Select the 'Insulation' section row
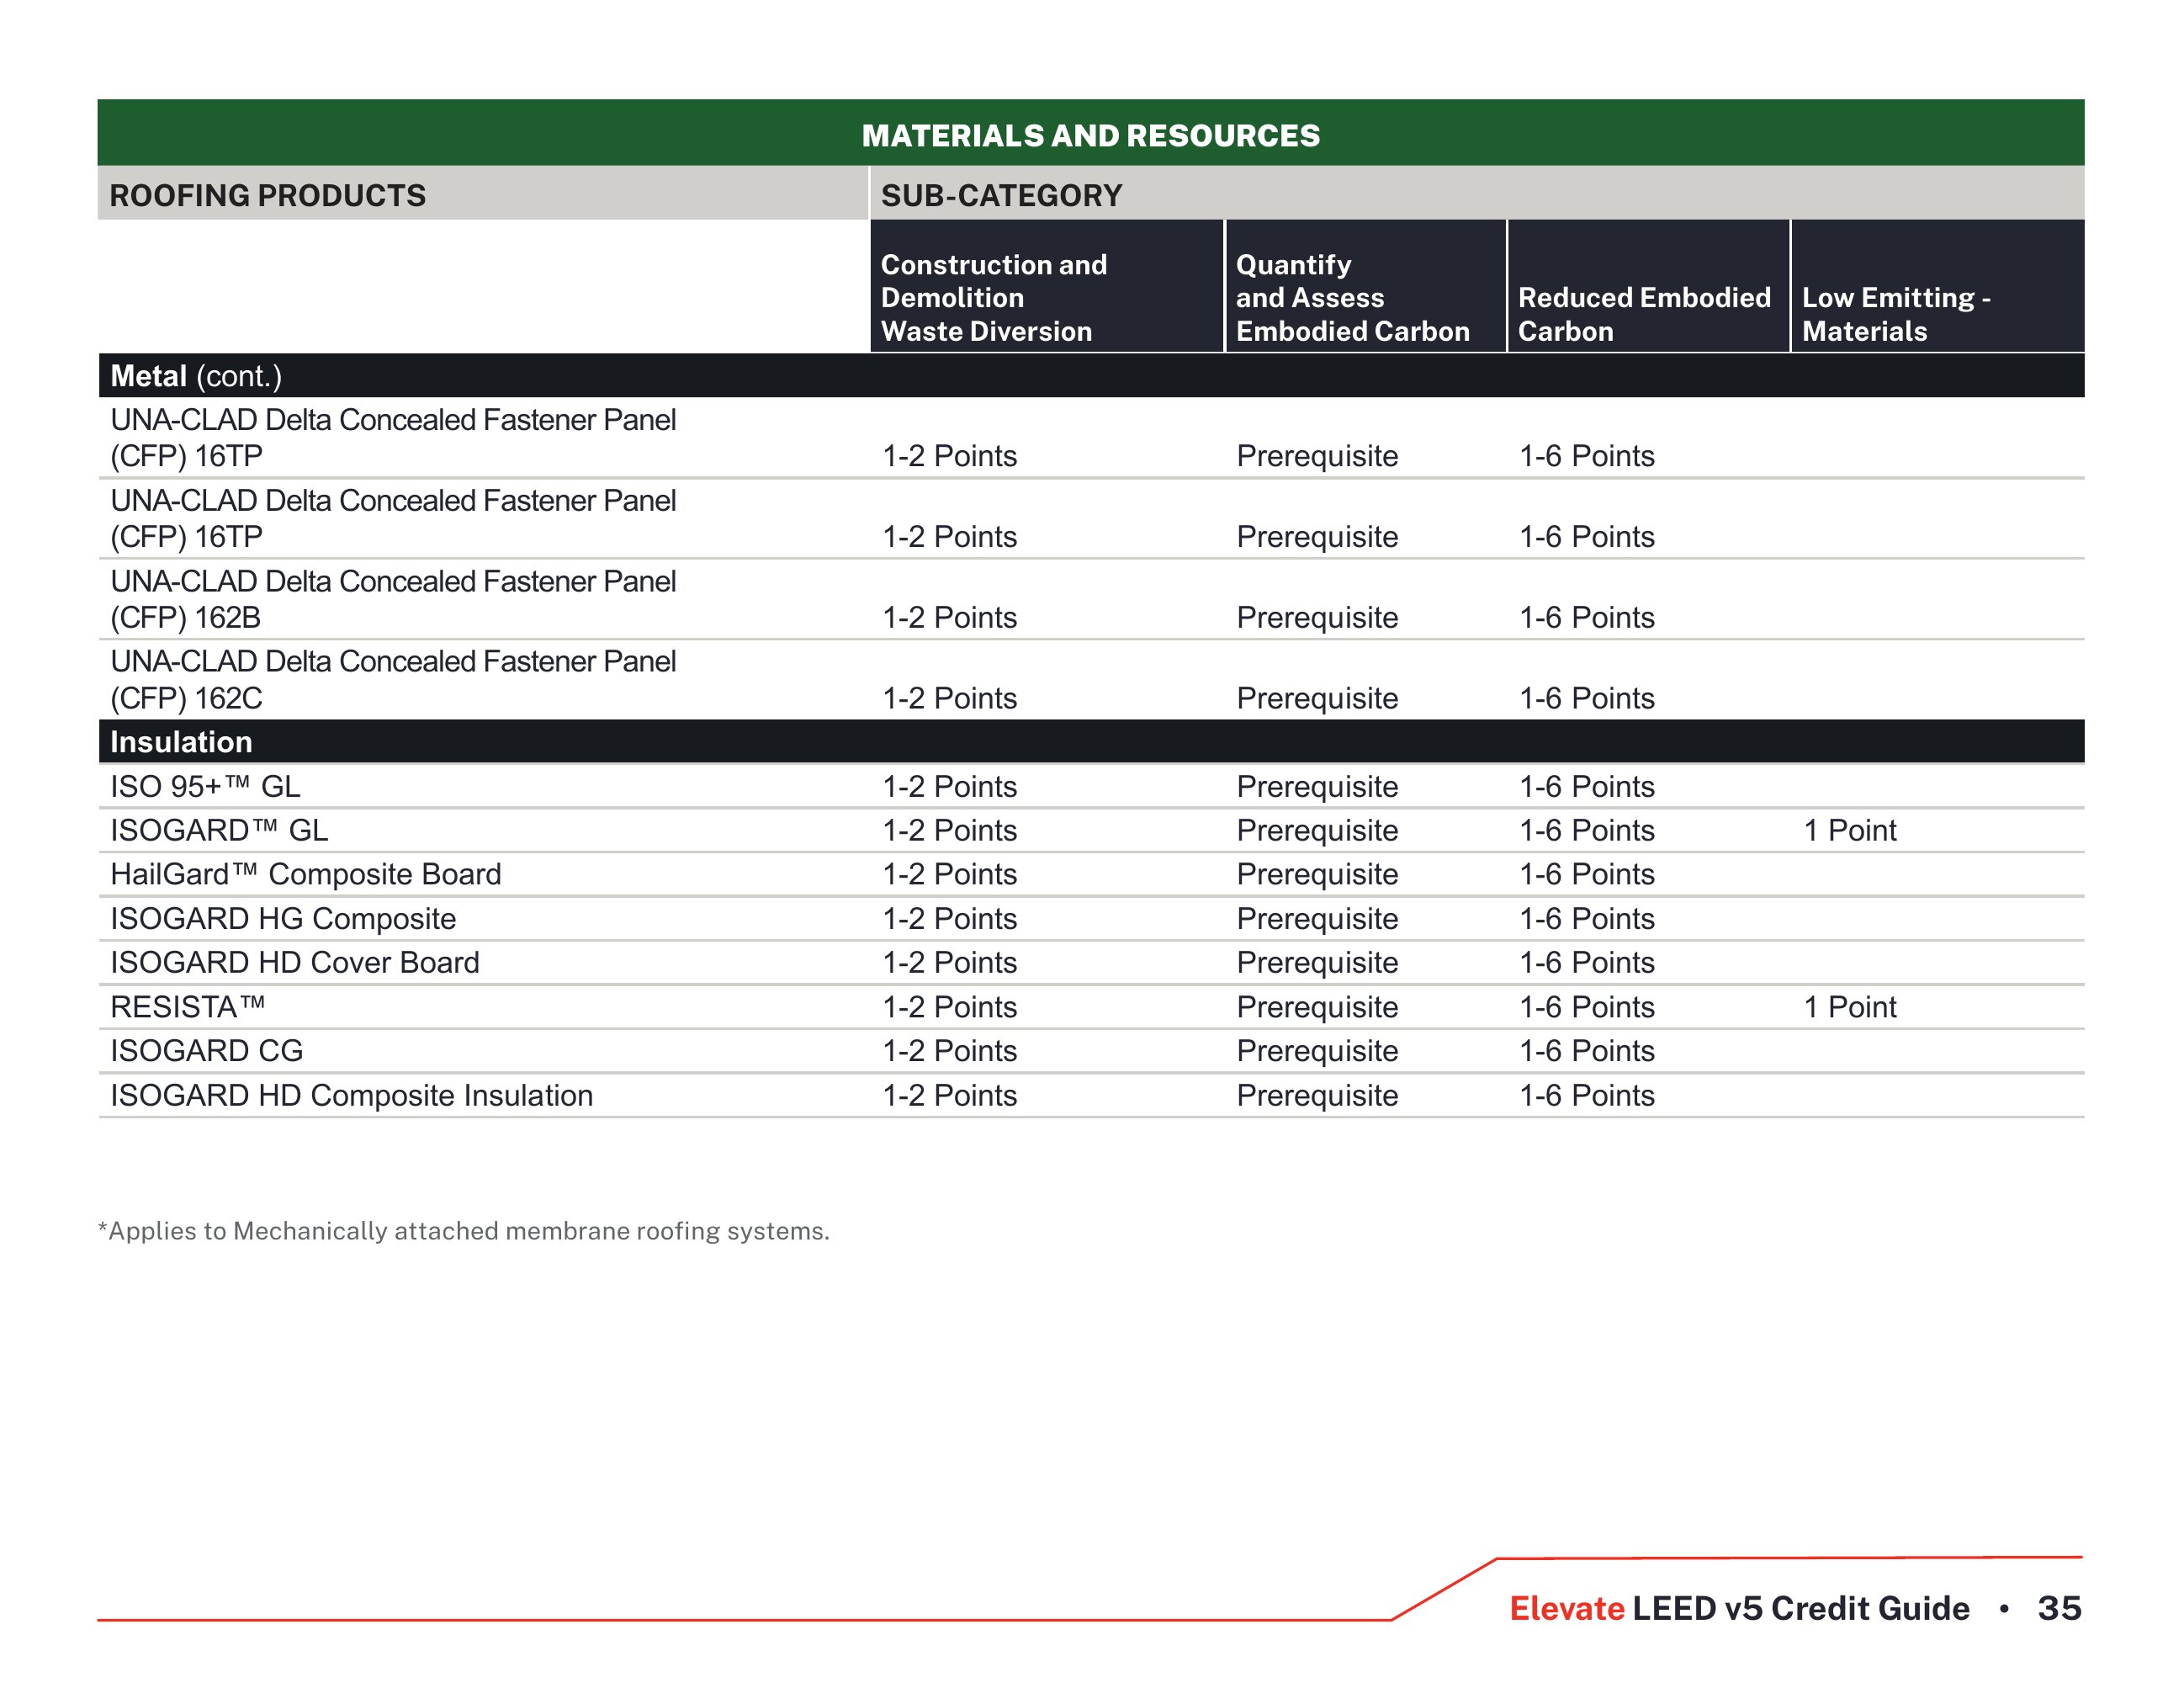Image resolution: width=2184 pixels, height=1688 pixels. click(1091, 742)
